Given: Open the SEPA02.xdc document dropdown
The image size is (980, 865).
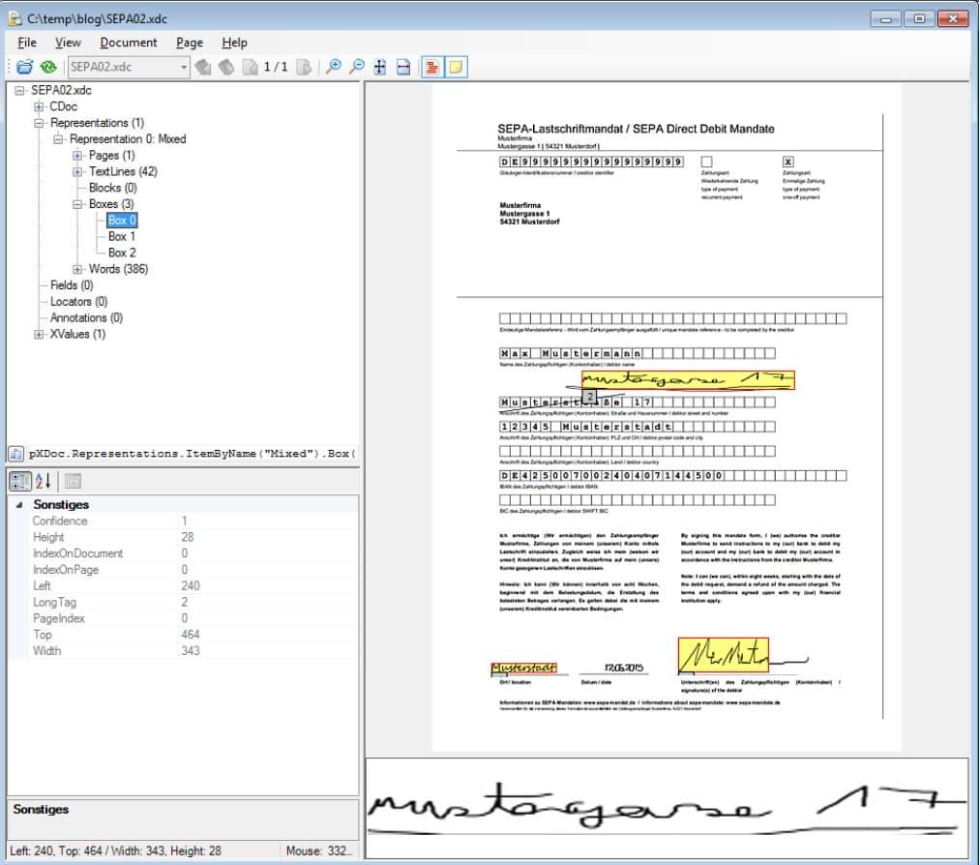Looking at the screenshot, I should pos(184,67).
